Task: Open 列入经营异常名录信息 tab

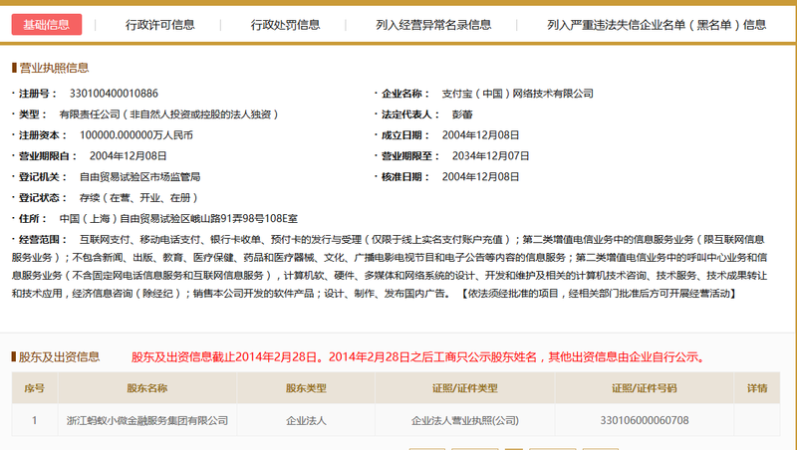Action: pos(433,24)
